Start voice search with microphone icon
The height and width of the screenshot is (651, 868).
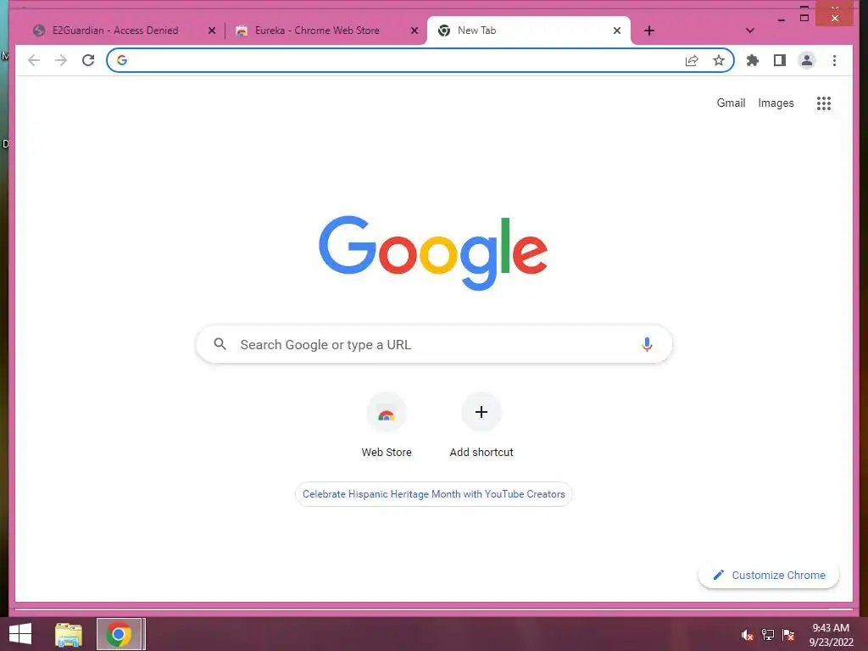(647, 344)
